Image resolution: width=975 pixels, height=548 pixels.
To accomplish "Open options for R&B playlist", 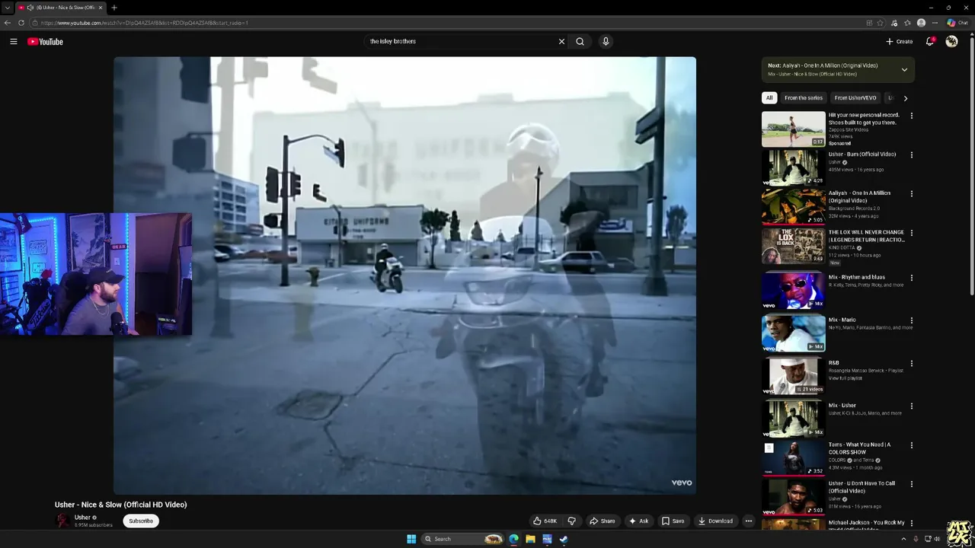I will coord(912,364).
